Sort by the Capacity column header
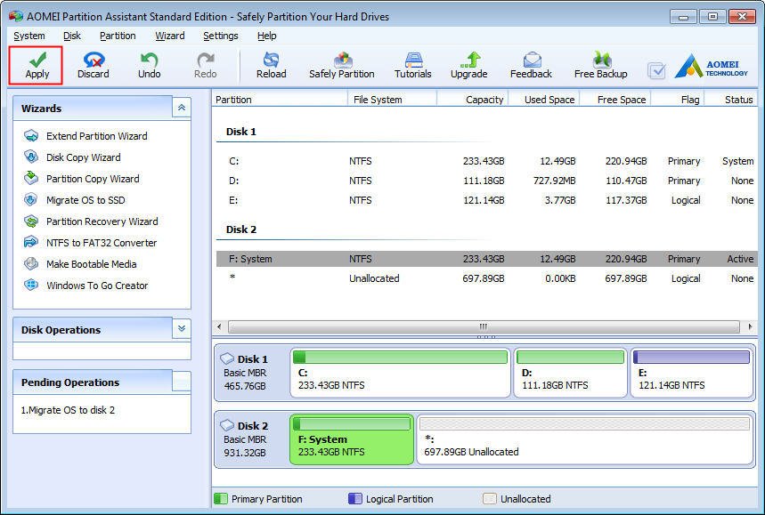Image resolution: width=765 pixels, height=515 pixels. [x=472, y=100]
